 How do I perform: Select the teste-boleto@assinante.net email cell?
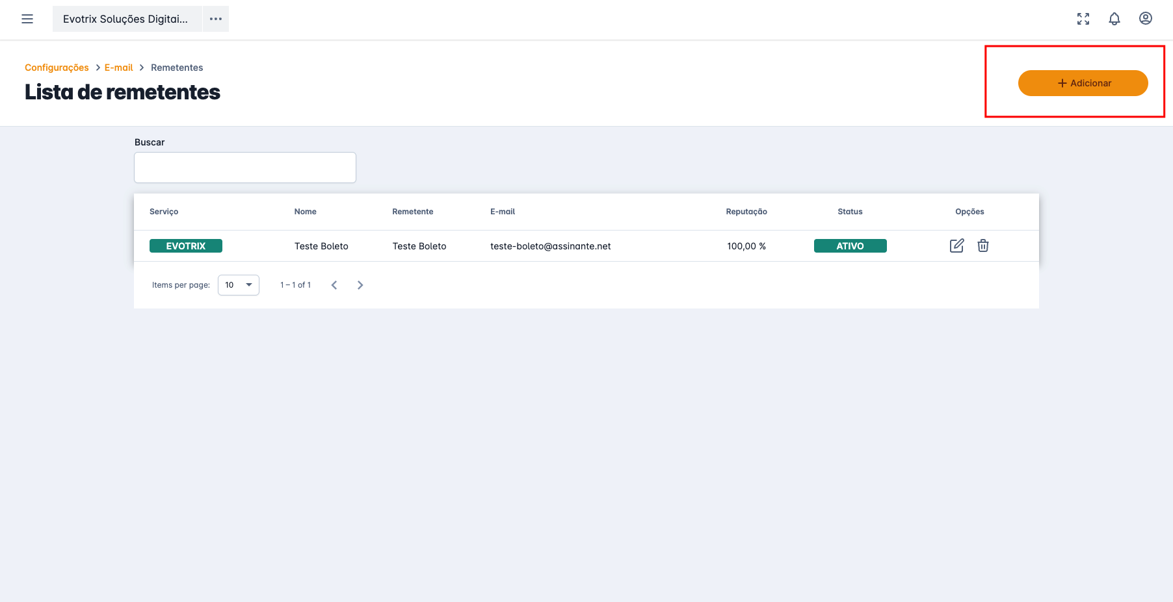coord(551,246)
